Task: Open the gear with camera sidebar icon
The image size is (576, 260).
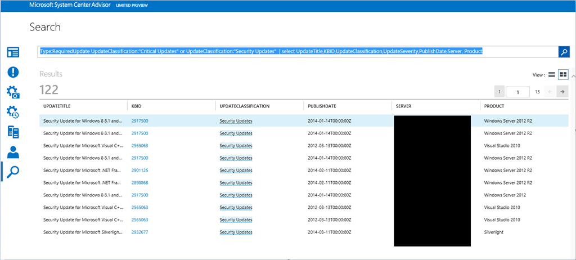Action: [13, 92]
